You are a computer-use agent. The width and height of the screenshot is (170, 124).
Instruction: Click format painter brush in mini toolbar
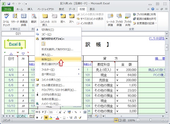pos(80,118)
